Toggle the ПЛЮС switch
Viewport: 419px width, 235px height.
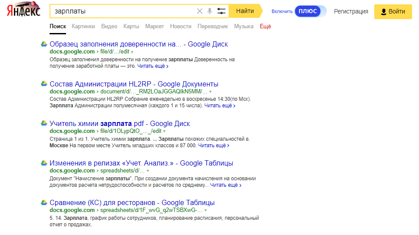[310, 11]
